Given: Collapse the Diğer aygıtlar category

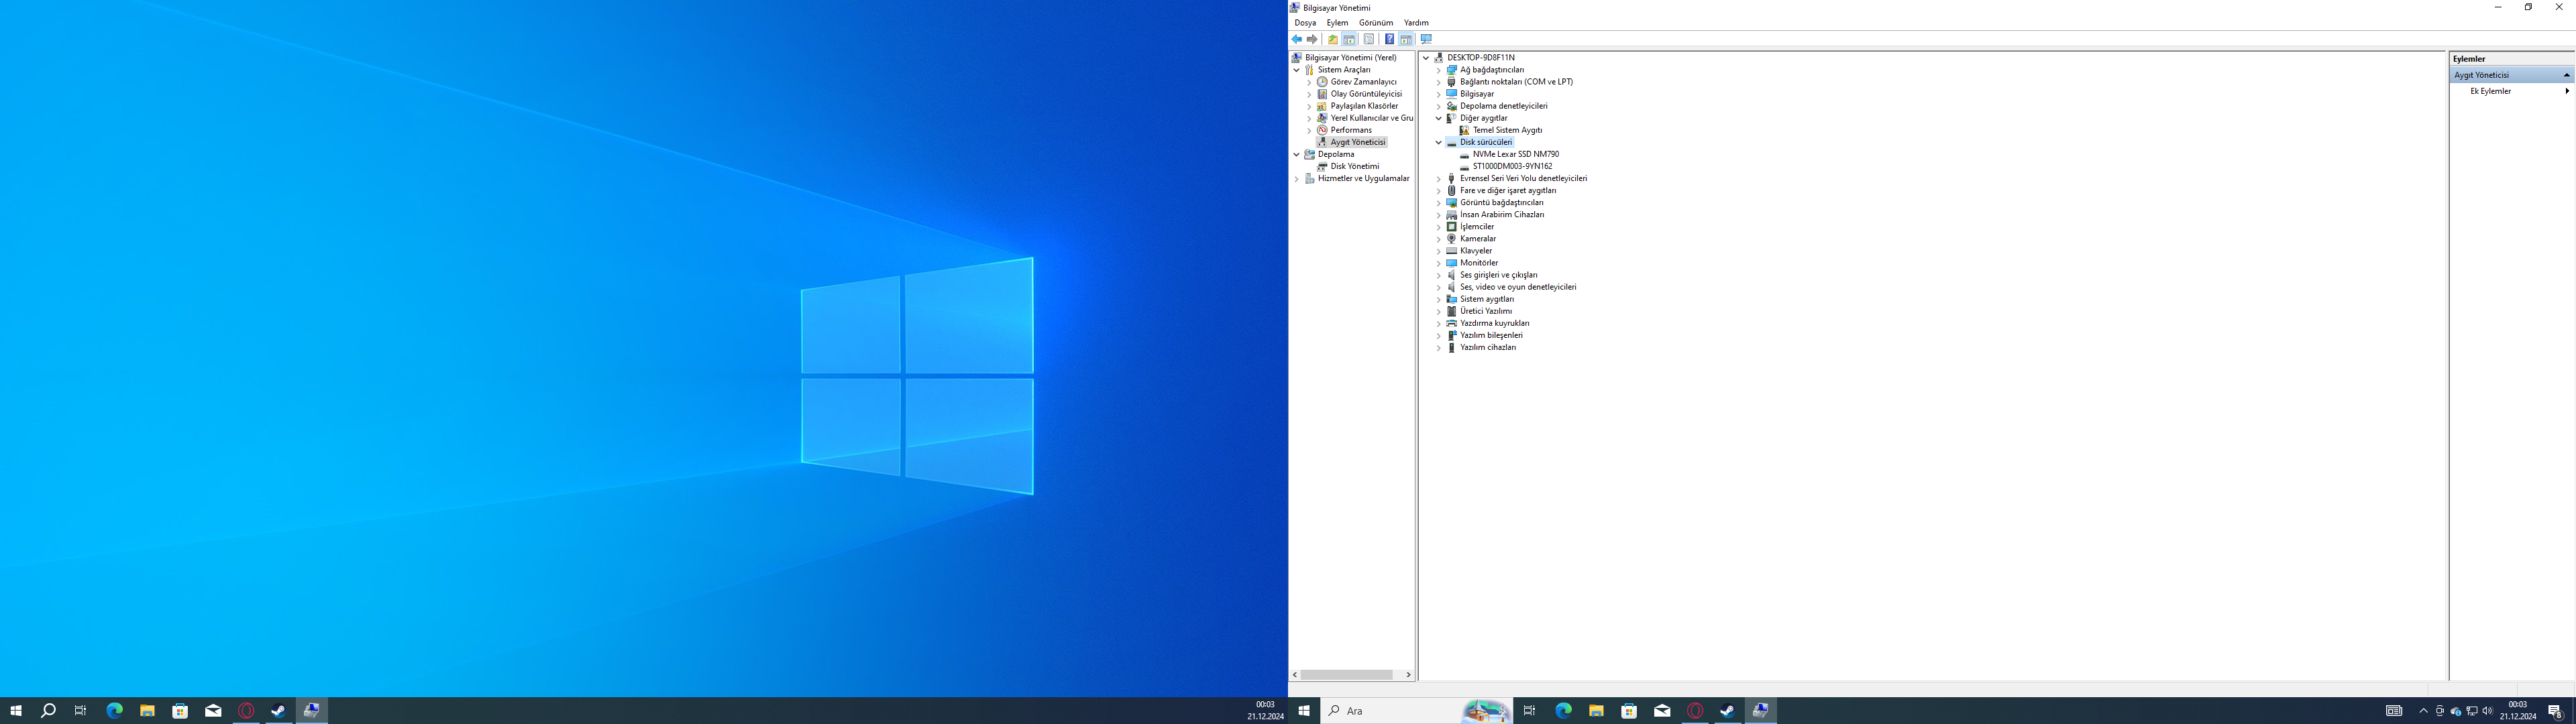Looking at the screenshot, I should [1439, 118].
